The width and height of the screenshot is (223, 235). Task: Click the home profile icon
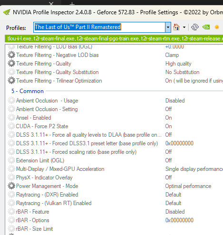[176, 27]
